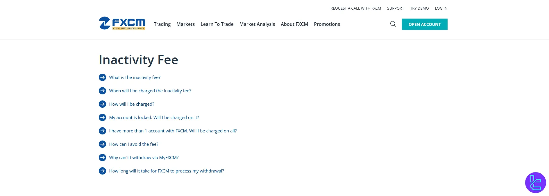Screen dimensions: 549x196
Task: Open 'Why can't I withdraw via MyFXCM?'
Action: click(144, 158)
